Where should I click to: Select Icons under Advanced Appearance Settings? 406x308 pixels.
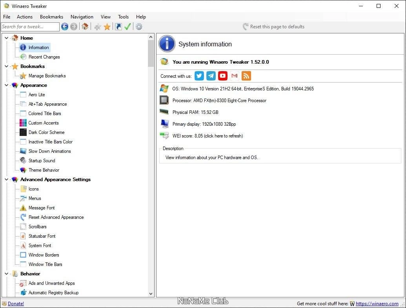[33, 189]
